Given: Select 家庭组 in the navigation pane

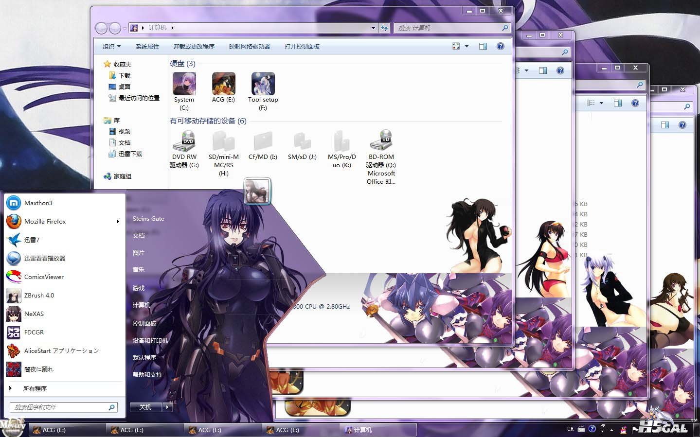Looking at the screenshot, I should (x=118, y=176).
